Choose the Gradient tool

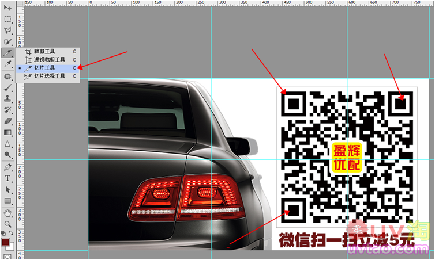pos(7,132)
